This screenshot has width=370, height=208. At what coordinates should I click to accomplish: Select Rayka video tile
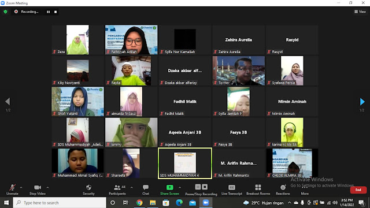[131, 70]
